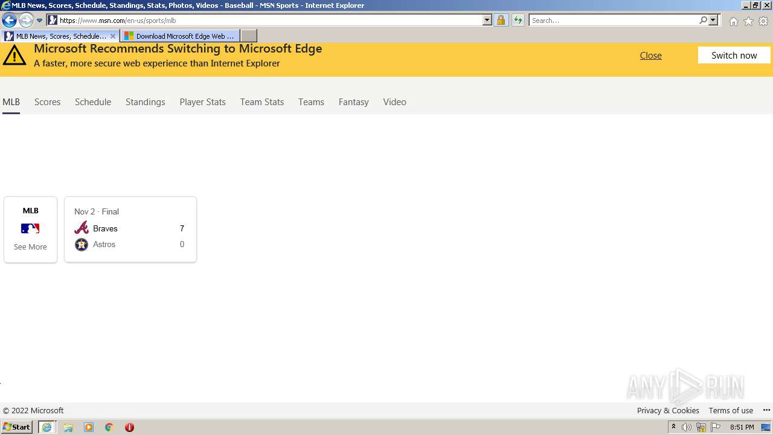The image size is (773, 435).
Task: Click the Search box field
Action: 613,20
